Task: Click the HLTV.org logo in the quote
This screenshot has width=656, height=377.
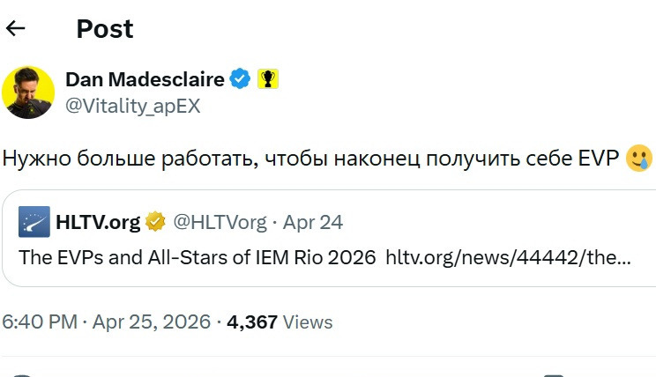Action: 34,222
